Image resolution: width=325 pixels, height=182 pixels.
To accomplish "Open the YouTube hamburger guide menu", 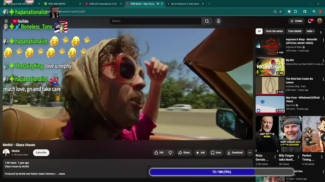I will 6,21.
